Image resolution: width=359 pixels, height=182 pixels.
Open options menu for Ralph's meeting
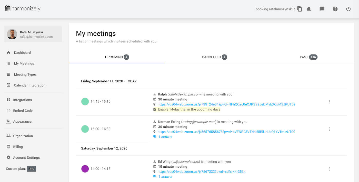[330, 102]
